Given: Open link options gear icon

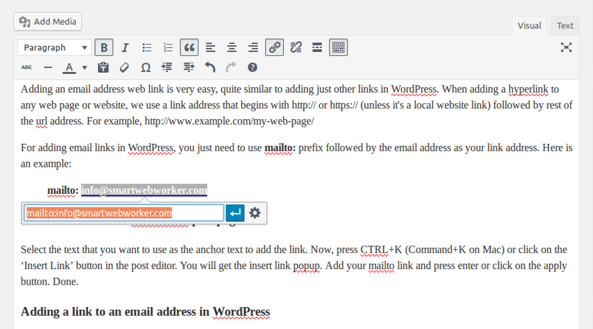Looking at the screenshot, I should [x=255, y=213].
